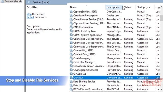Select the Credential Manager service name

[x=84, y=62]
